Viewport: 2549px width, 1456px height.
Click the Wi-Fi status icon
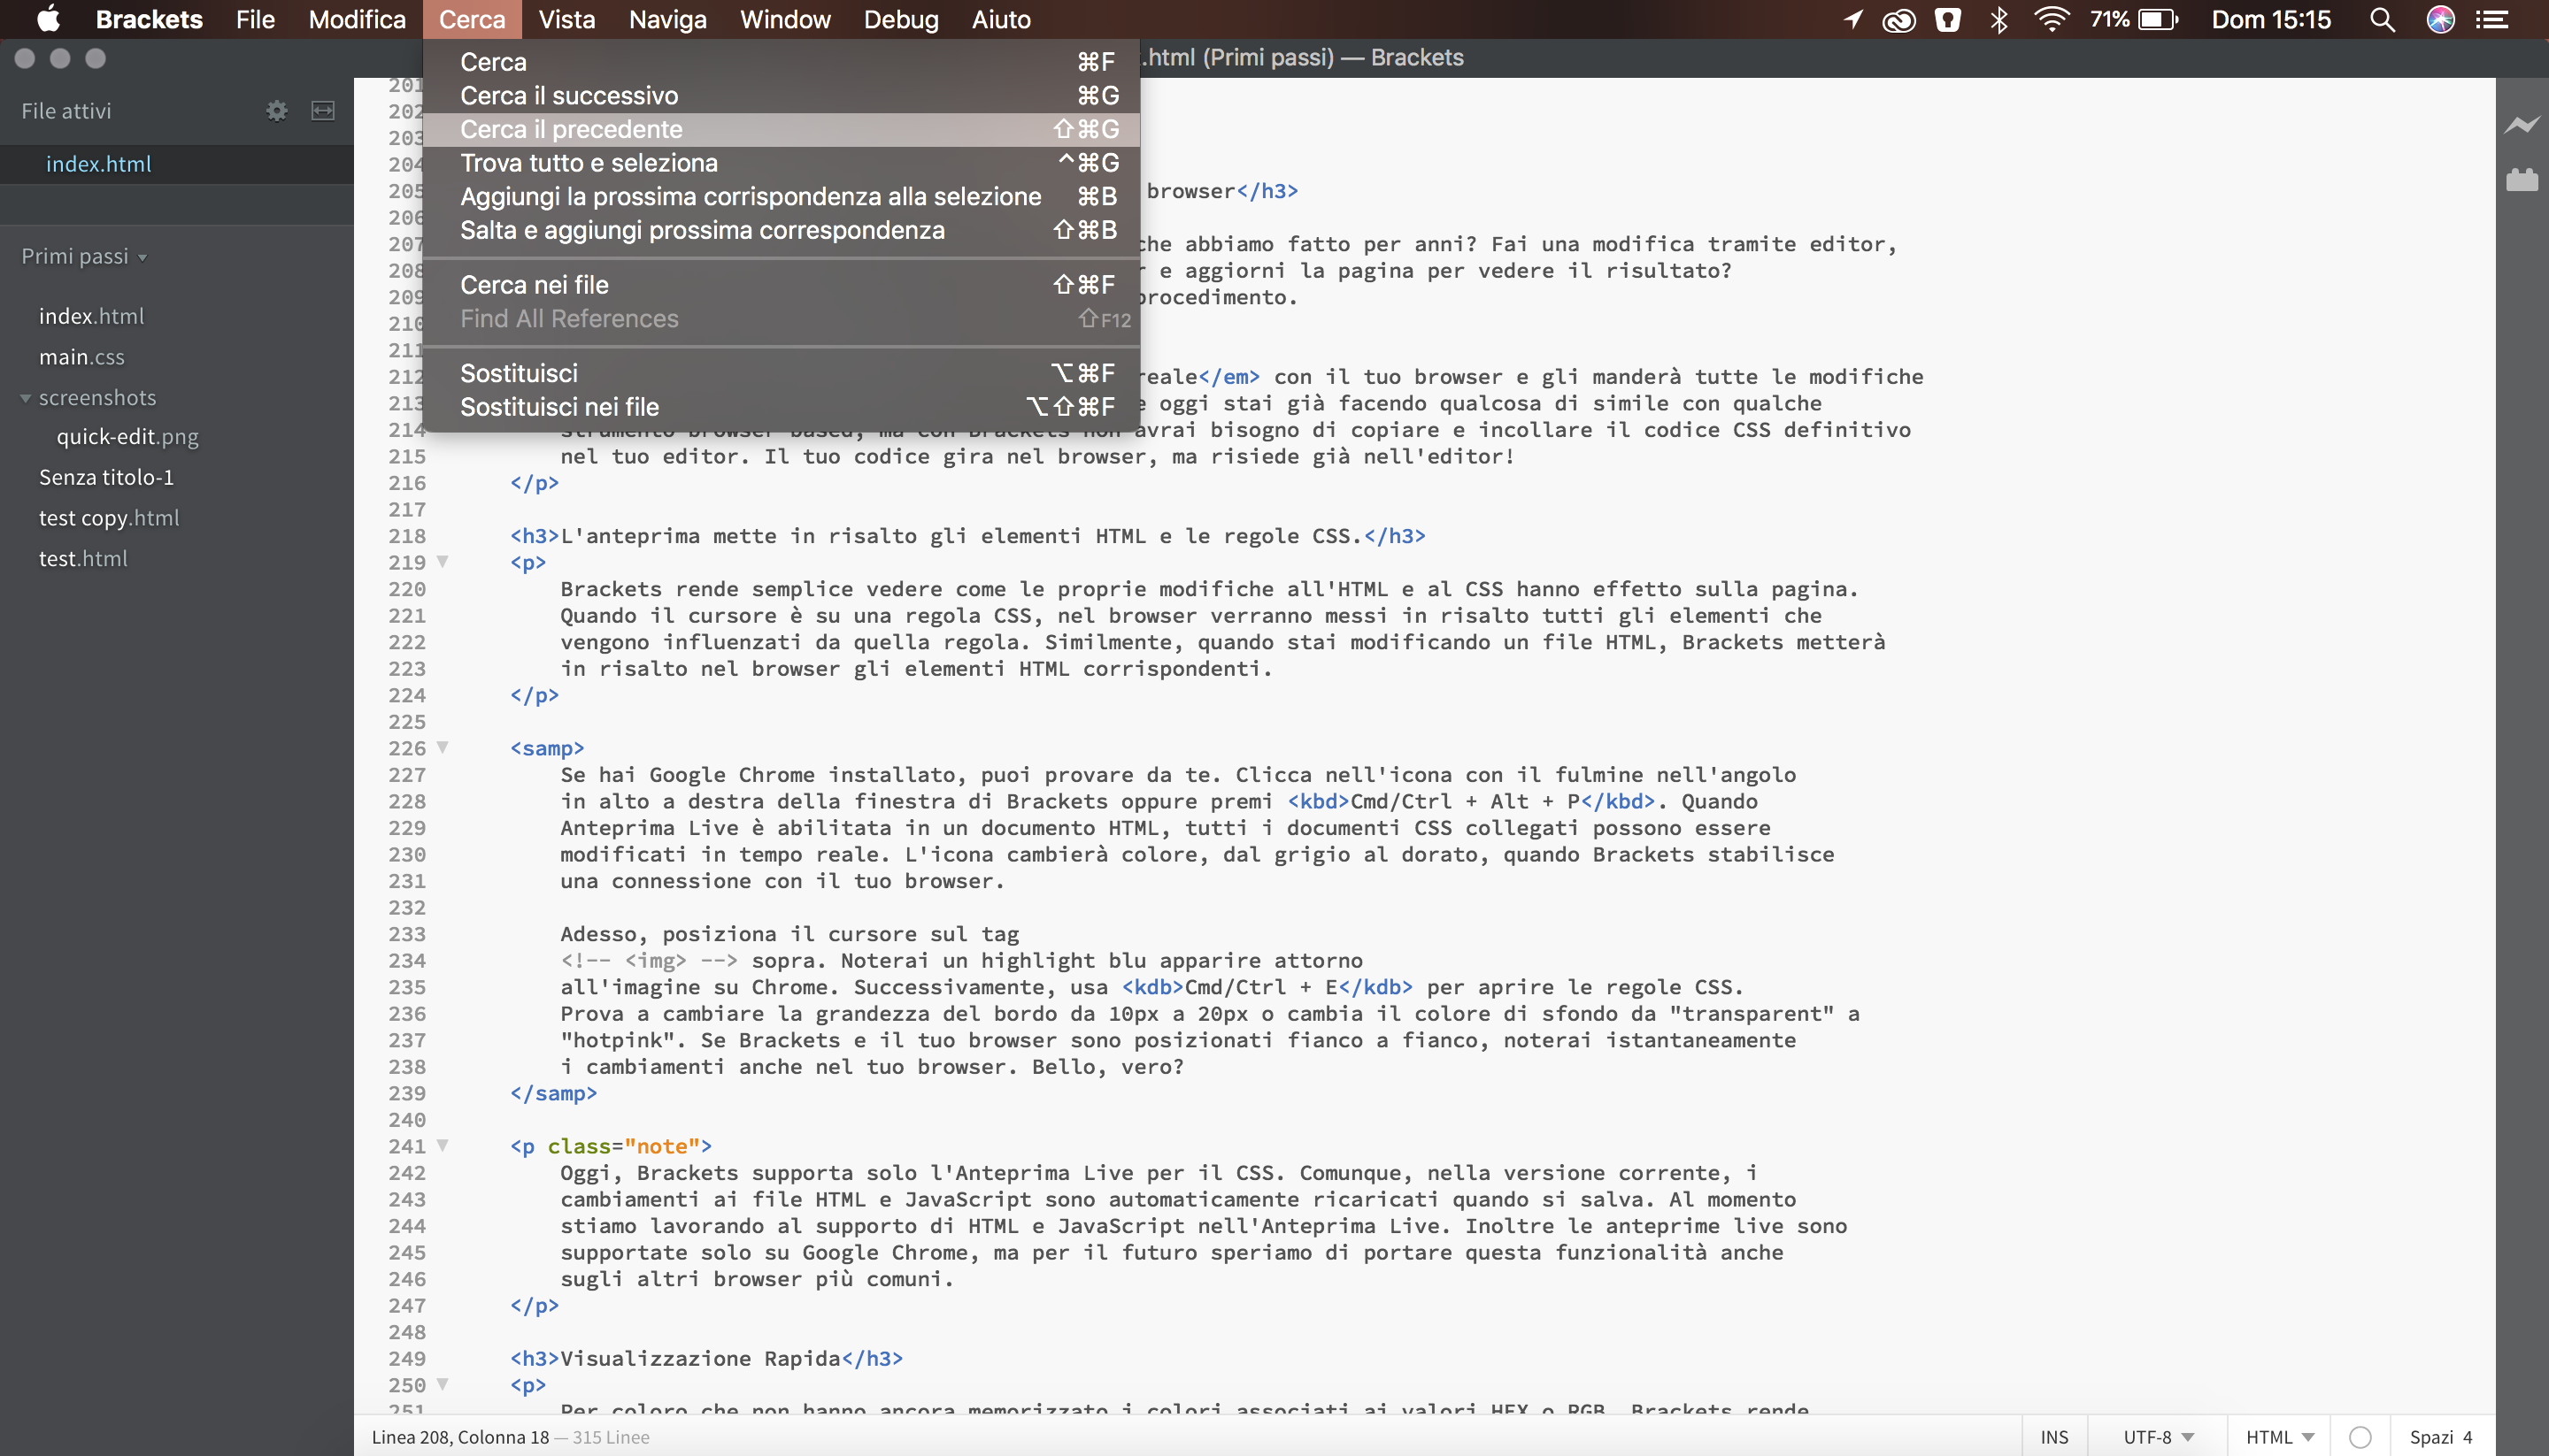[2051, 20]
